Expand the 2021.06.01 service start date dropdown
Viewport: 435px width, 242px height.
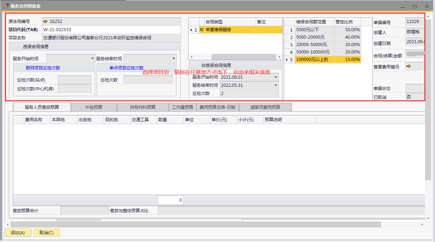click(x=276, y=77)
